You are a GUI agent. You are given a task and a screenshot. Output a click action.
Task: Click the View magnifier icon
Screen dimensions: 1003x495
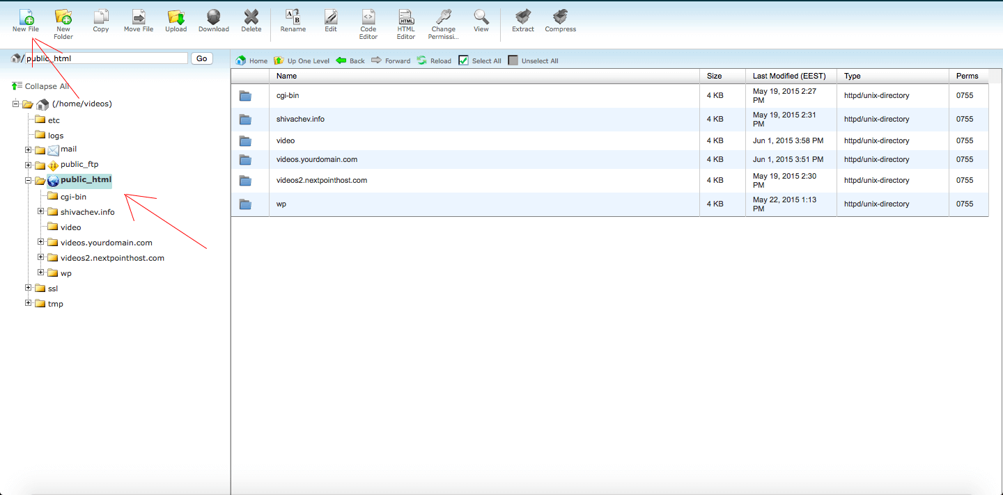pos(481,17)
